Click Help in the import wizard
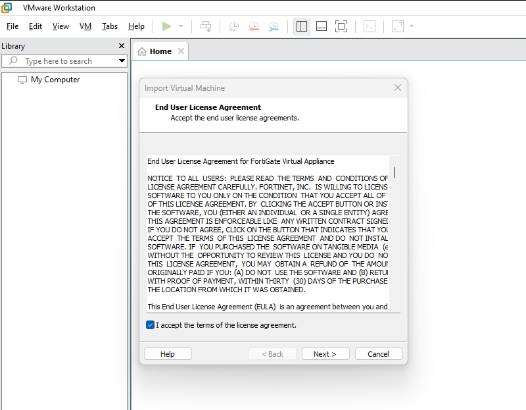 tap(168, 353)
